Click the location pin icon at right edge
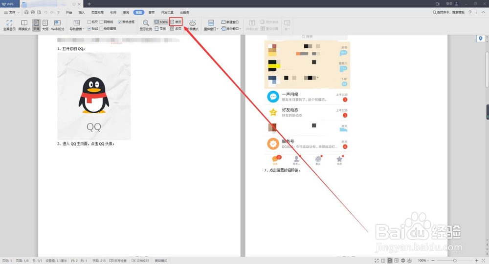 coord(481,39)
